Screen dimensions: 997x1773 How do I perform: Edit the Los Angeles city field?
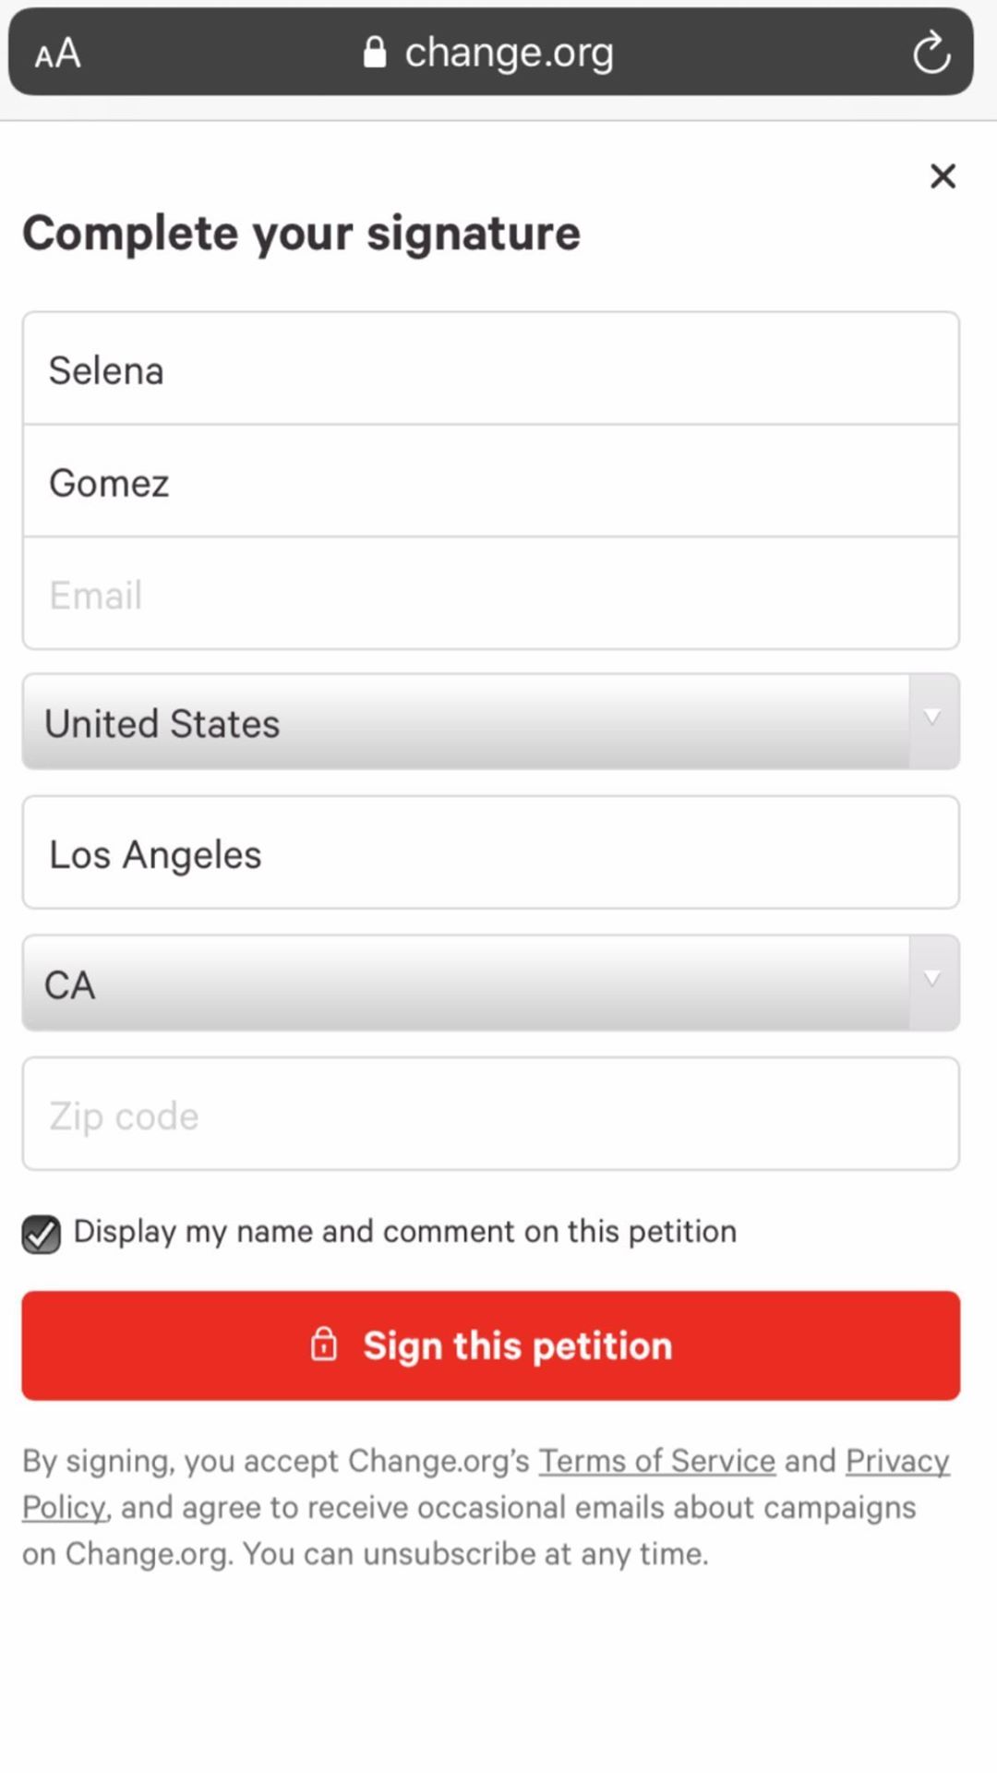(x=490, y=853)
